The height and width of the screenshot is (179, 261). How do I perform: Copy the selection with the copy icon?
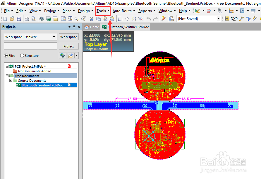pyautogui.click(x=98, y=19)
